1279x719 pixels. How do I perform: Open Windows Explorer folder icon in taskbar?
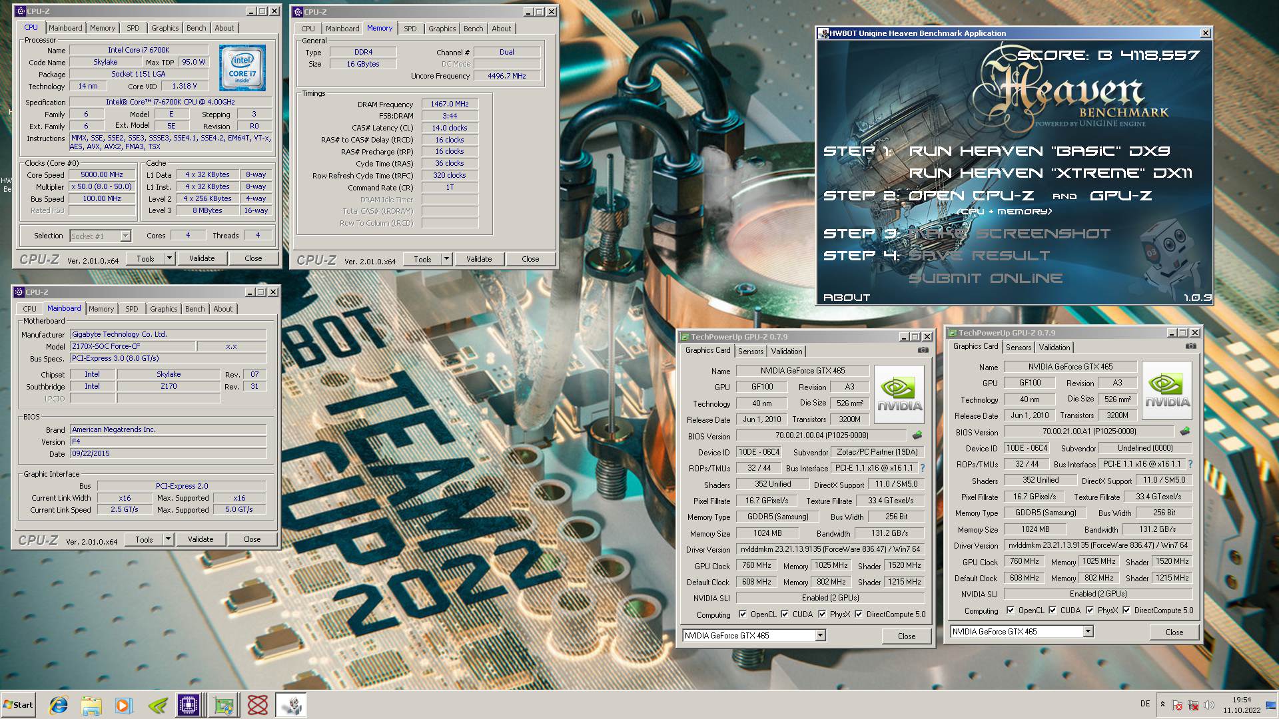click(91, 705)
